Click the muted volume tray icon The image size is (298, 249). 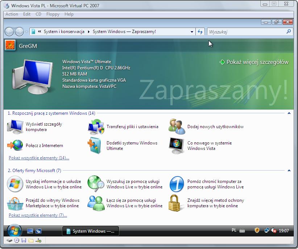click(x=274, y=230)
